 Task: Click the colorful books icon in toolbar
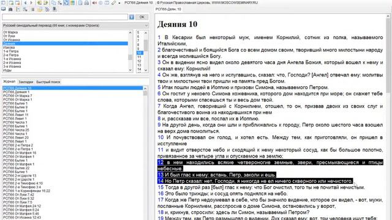pyautogui.click(x=72, y=2)
